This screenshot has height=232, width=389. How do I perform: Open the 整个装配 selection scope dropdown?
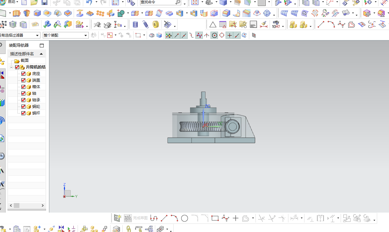pyautogui.click(x=85, y=35)
